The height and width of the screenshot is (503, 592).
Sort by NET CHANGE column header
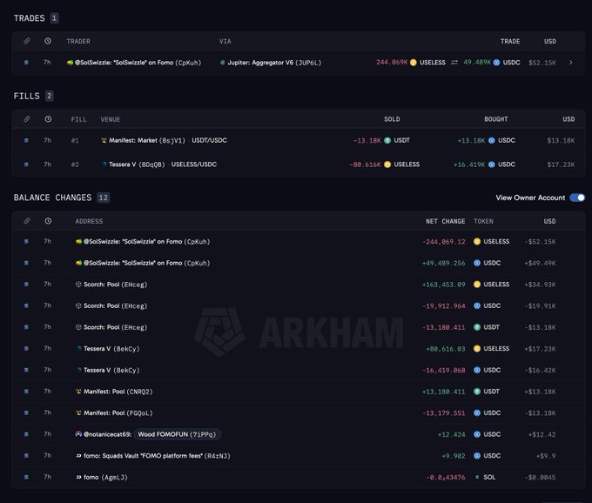445,221
